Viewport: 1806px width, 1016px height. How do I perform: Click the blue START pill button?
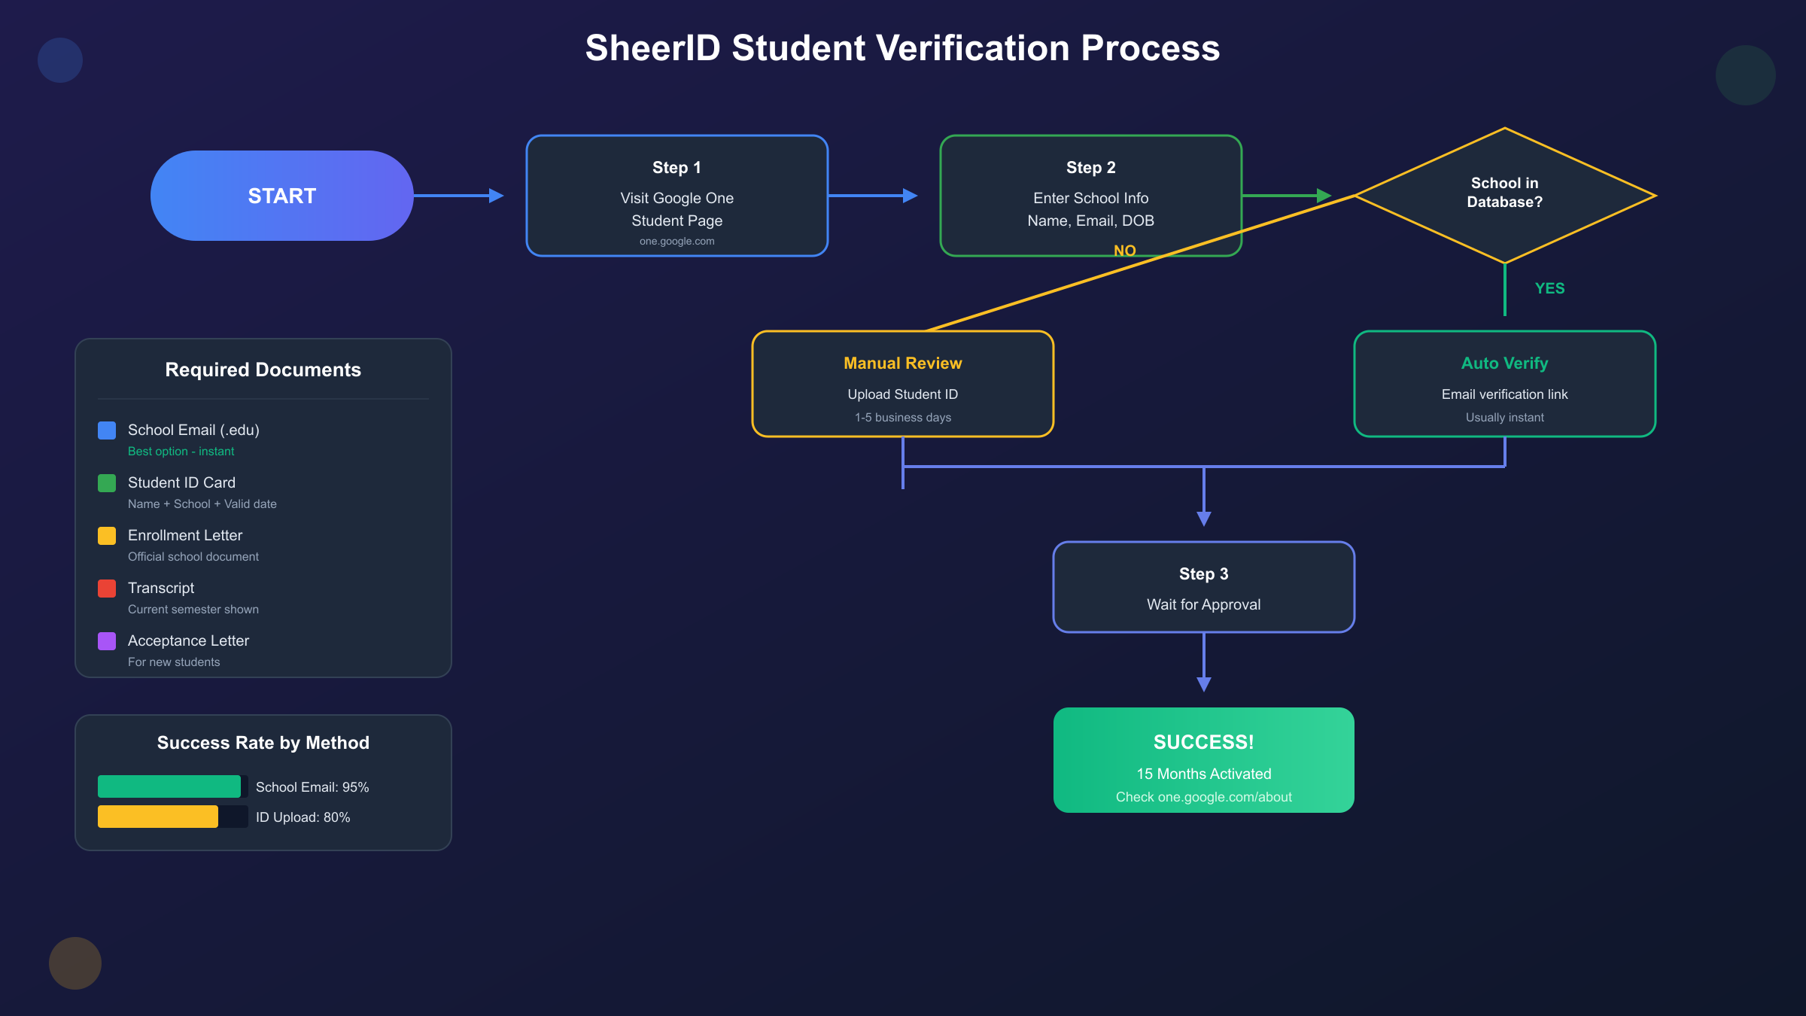[x=281, y=196]
